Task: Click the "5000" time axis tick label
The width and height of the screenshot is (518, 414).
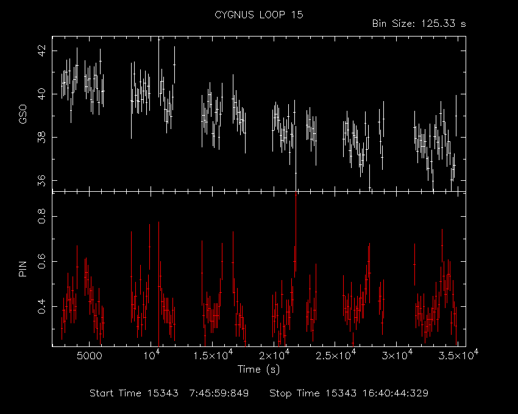Action: tap(89, 356)
